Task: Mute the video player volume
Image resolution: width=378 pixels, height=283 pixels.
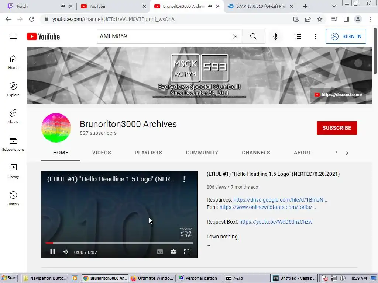Action: [x=65, y=252]
